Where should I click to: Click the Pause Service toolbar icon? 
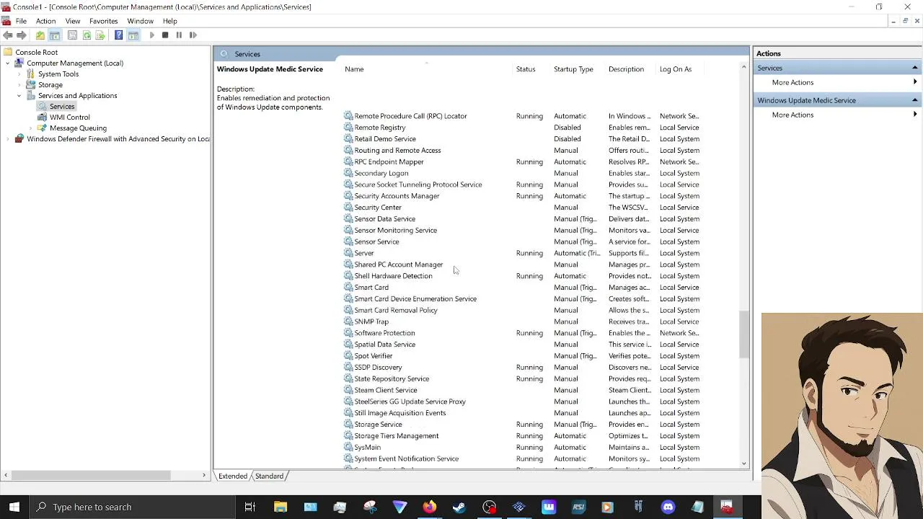pos(179,35)
